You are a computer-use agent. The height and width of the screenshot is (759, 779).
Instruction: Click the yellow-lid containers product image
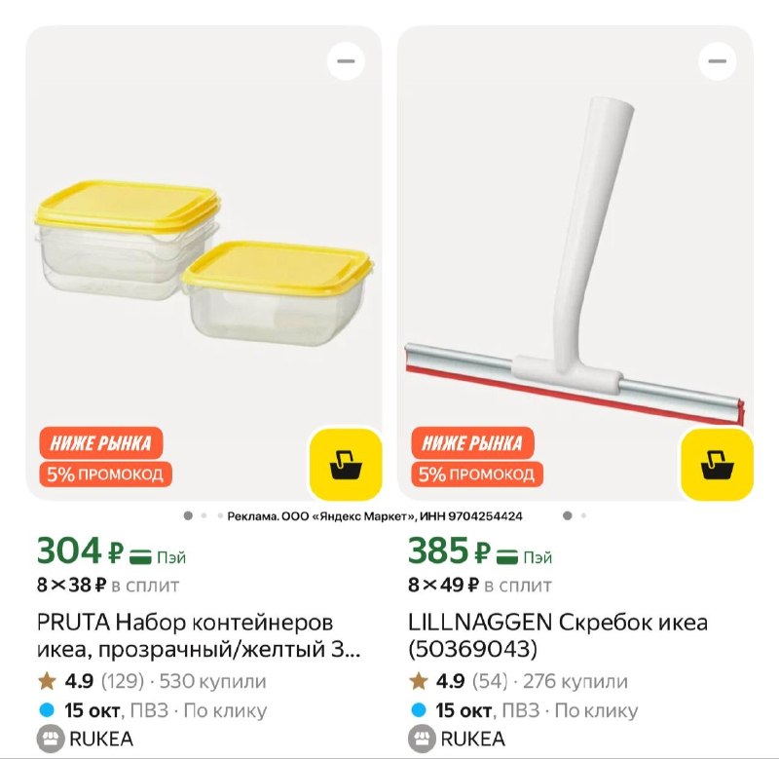[x=204, y=263]
